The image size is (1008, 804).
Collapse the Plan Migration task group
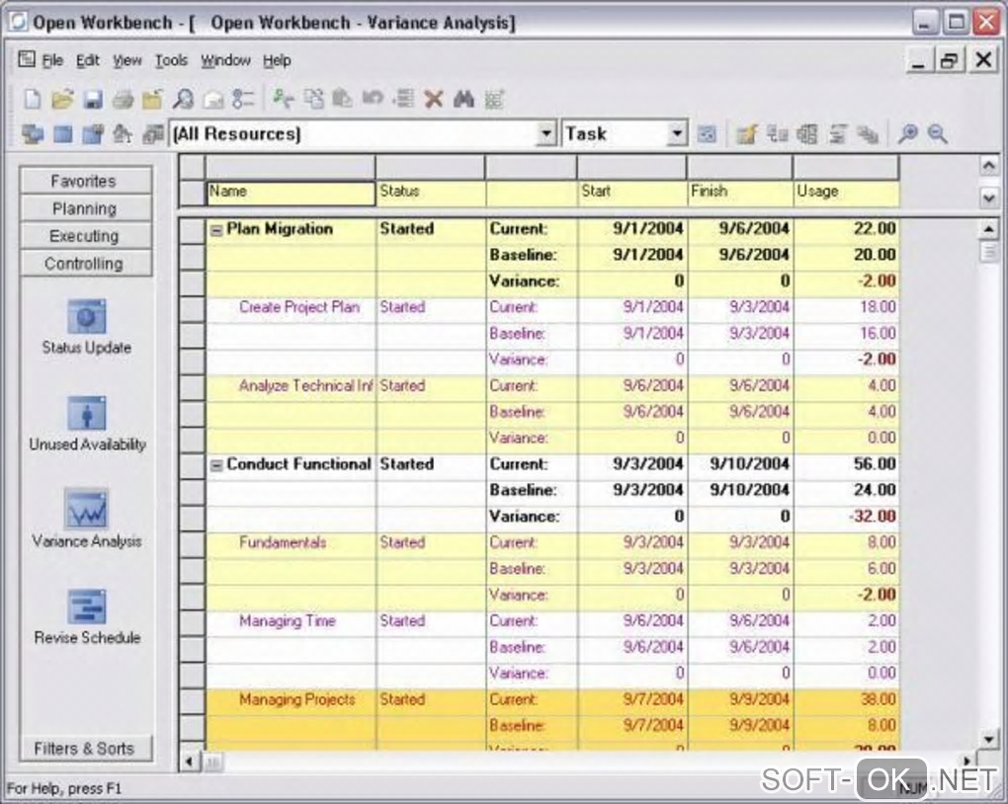tap(216, 230)
